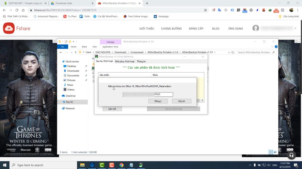Open Chrome's three-dot menu
The width and height of the screenshot is (302, 169).
(x=298, y=10)
